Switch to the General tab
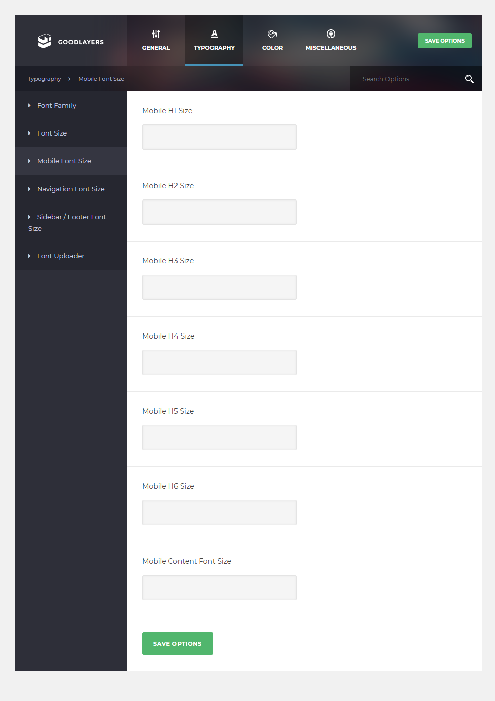This screenshot has width=495, height=701. [156, 41]
